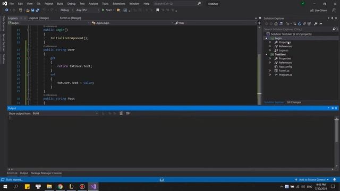This screenshot has width=340, height=191.
Task: Expand References under the TestUser project
Action: click(270, 63)
